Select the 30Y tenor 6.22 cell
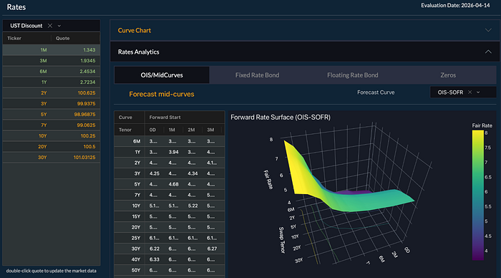 (154, 249)
